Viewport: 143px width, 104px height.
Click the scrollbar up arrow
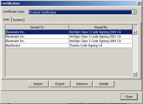tap(135, 32)
